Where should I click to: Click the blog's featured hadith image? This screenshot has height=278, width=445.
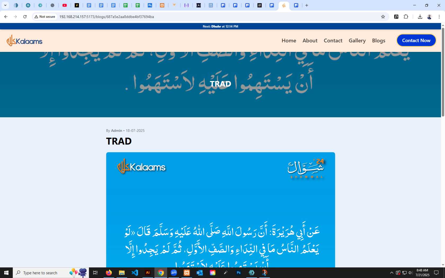click(220, 210)
